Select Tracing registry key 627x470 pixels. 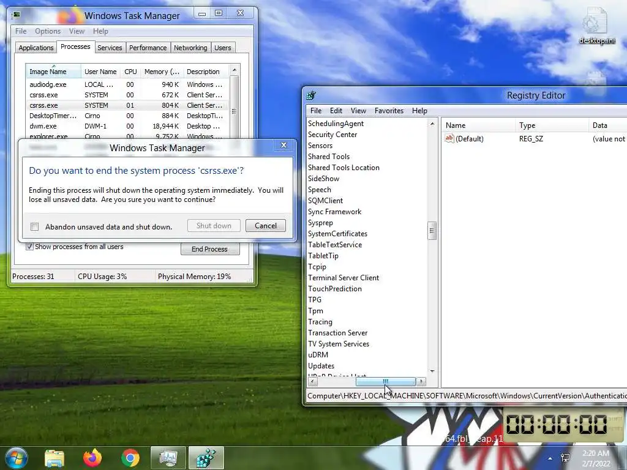(320, 322)
